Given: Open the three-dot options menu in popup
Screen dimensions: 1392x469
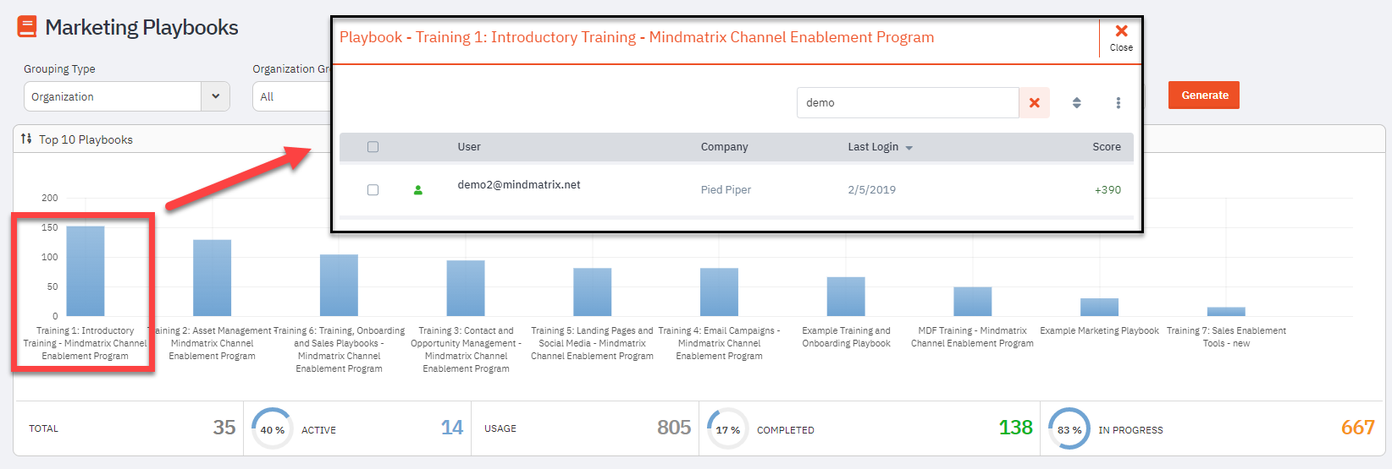Looking at the screenshot, I should (x=1118, y=103).
